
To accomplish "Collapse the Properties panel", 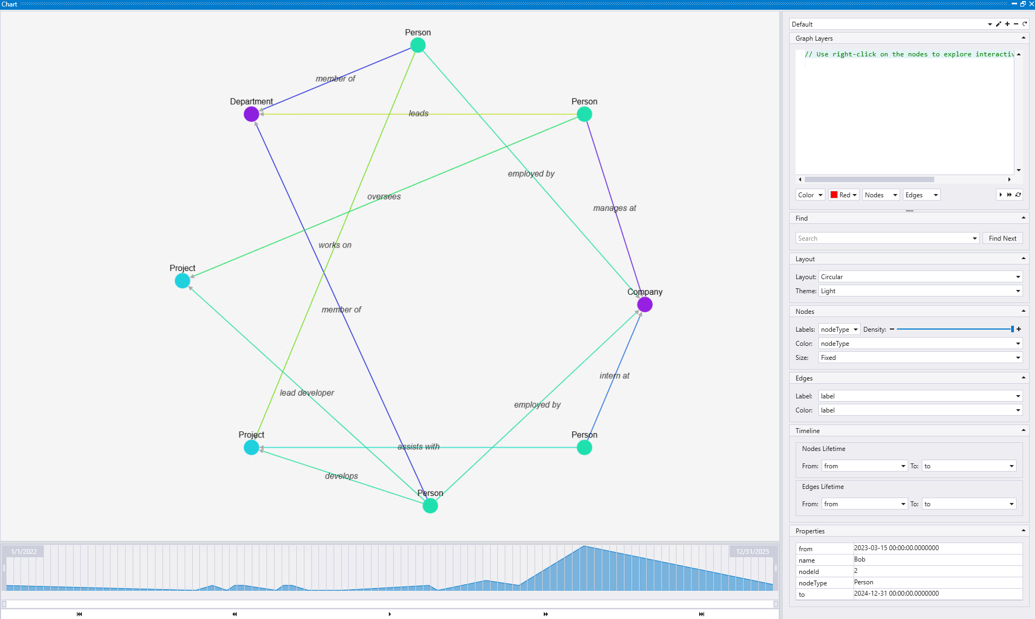I will tap(1023, 531).
